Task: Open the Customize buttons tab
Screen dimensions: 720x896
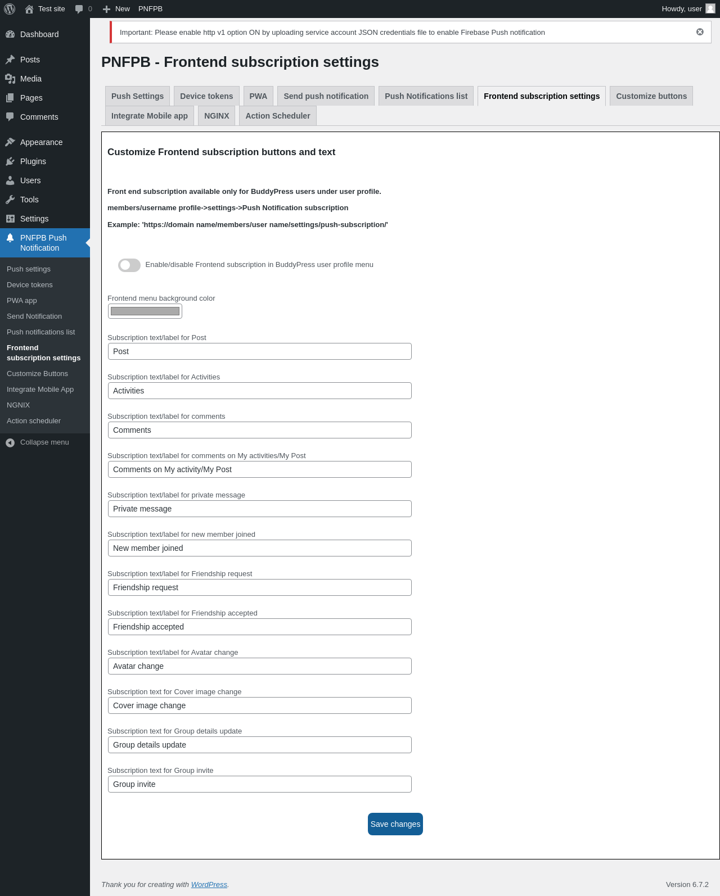Action: point(651,96)
